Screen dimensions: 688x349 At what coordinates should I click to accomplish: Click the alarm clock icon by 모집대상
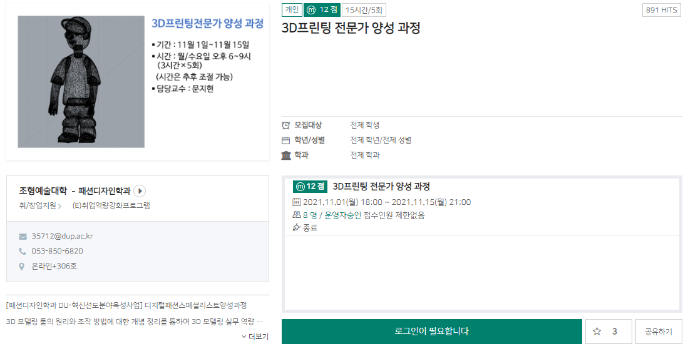pyautogui.click(x=286, y=125)
